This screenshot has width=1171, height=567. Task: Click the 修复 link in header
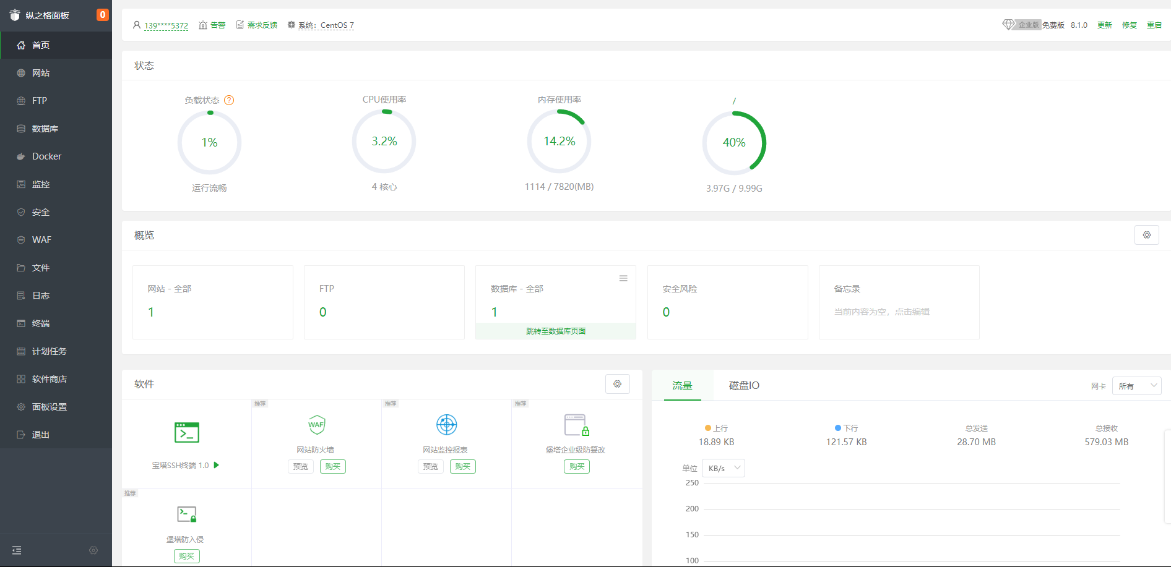(1130, 25)
